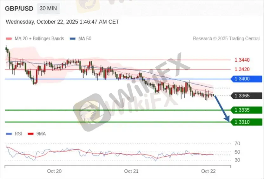The width and height of the screenshot is (264, 179).
Task: Click the 'Oct 22' date axis label
Action: [208, 171]
